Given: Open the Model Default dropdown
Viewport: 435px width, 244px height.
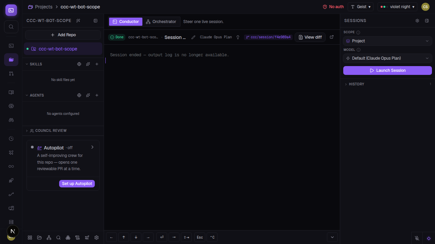Looking at the screenshot, I should [x=387, y=58].
